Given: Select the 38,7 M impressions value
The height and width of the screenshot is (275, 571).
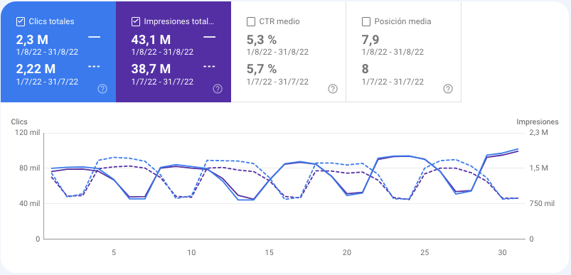Looking at the screenshot, I should pos(151,69).
